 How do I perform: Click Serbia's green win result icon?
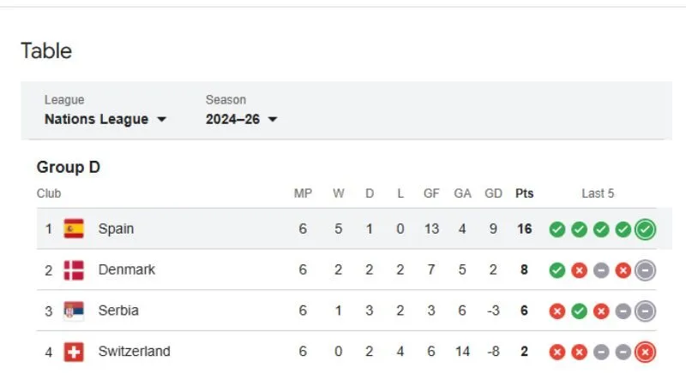pyautogui.click(x=579, y=311)
